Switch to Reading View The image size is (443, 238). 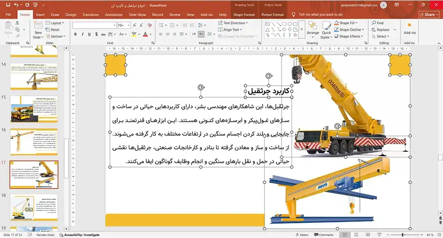click(368, 235)
